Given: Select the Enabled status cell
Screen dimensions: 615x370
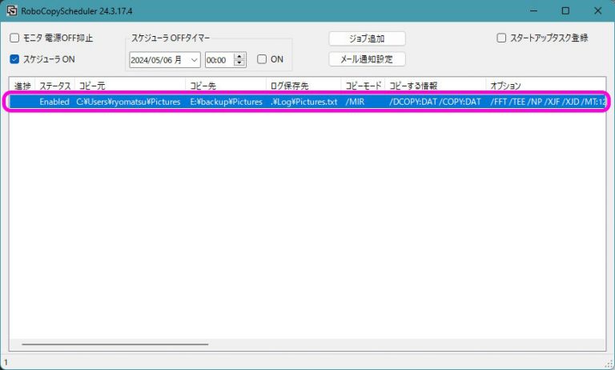Looking at the screenshot, I should (54, 102).
